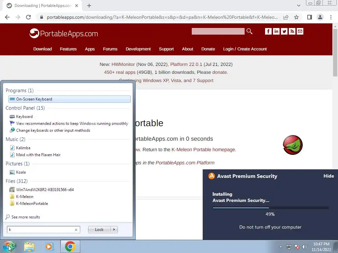338x253 pixels.
Task: Open PortableApps Twitter icon
Action: tap(284, 31)
